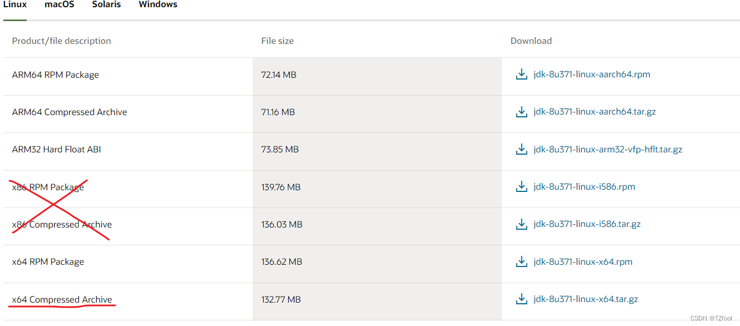This screenshot has height=326, width=740.
Task: Select x86 Compressed Archive description
Action: pos(62,224)
